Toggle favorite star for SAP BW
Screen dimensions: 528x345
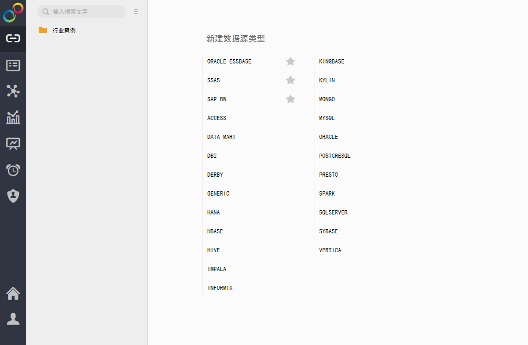pyautogui.click(x=290, y=99)
